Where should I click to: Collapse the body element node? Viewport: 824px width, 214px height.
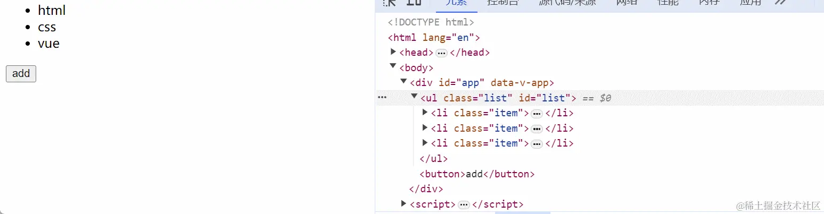tap(393, 66)
